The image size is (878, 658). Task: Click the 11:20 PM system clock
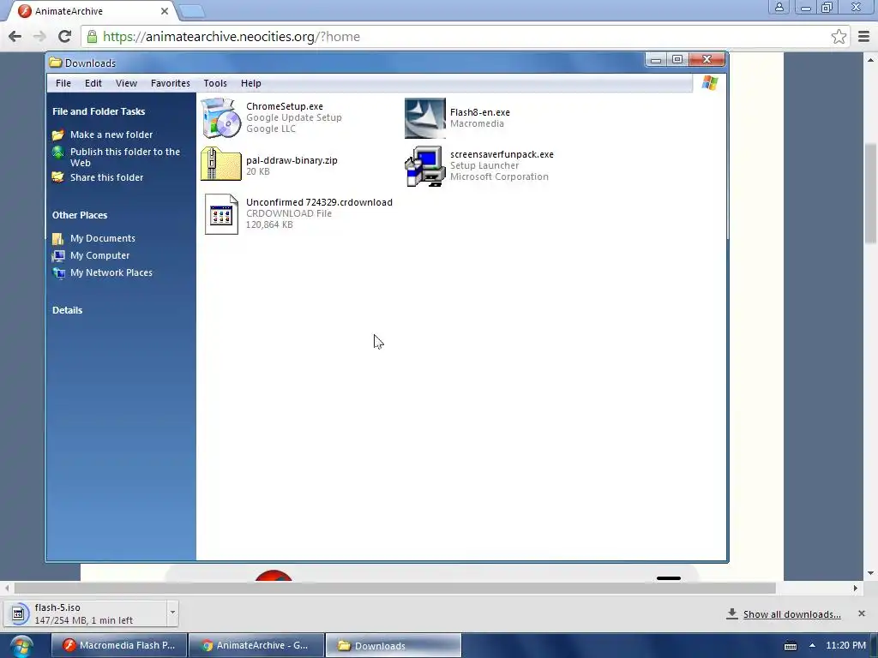coord(845,646)
